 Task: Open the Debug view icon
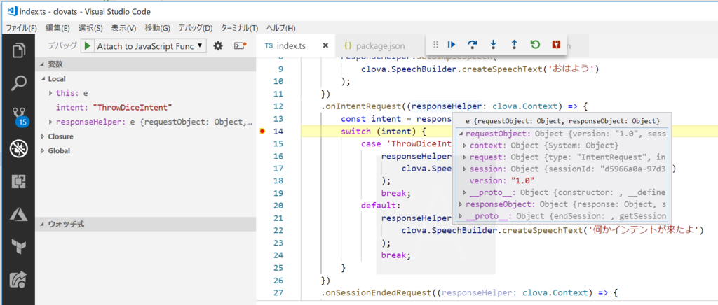click(x=18, y=148)
